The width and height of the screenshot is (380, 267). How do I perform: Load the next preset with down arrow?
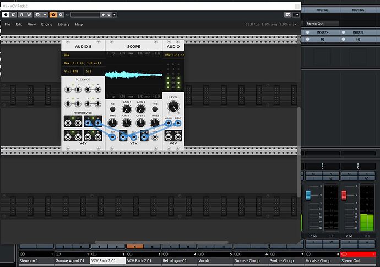click(109, 15)
